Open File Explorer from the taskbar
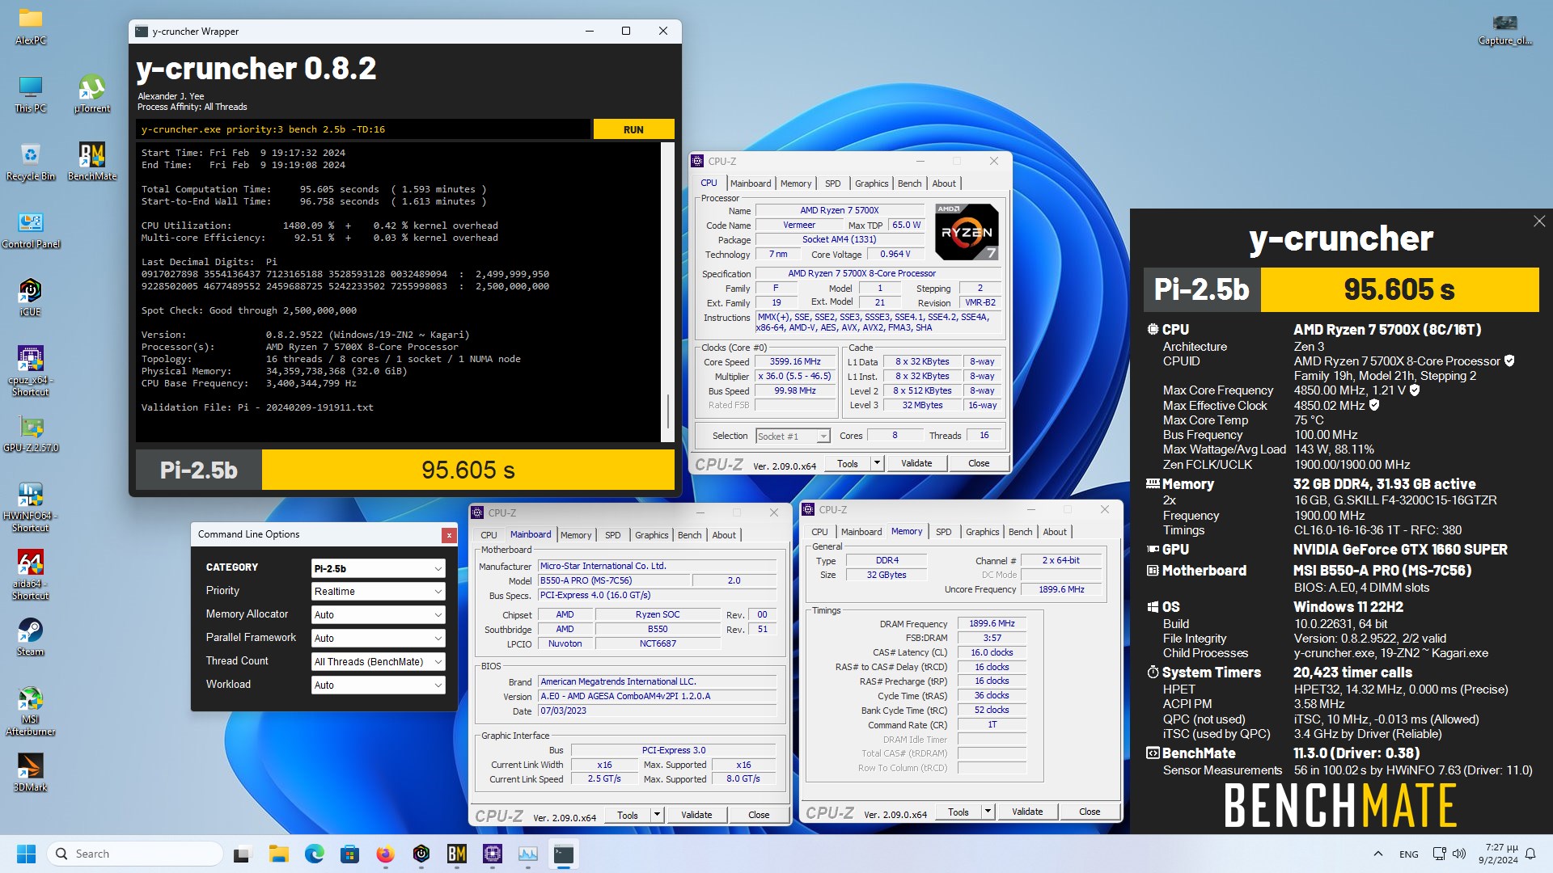 (x=279, y=854)
